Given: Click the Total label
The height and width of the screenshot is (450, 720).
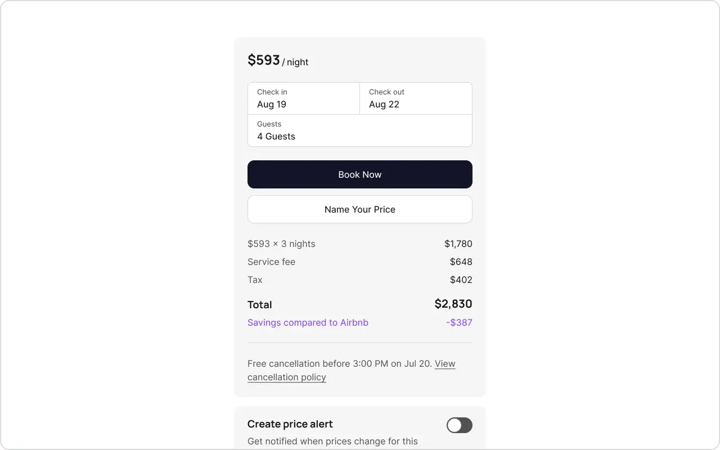Looking at the screenshot, I should [259, 304].
